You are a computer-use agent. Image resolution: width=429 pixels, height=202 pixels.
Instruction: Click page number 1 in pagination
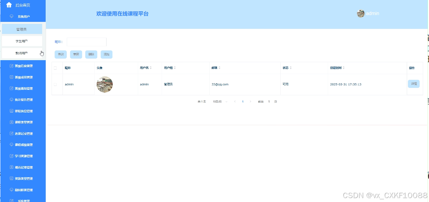point(243,102)
